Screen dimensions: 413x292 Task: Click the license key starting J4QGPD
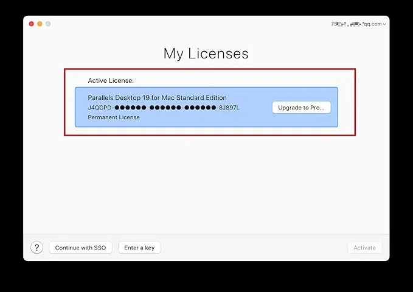tap(164, 108)
